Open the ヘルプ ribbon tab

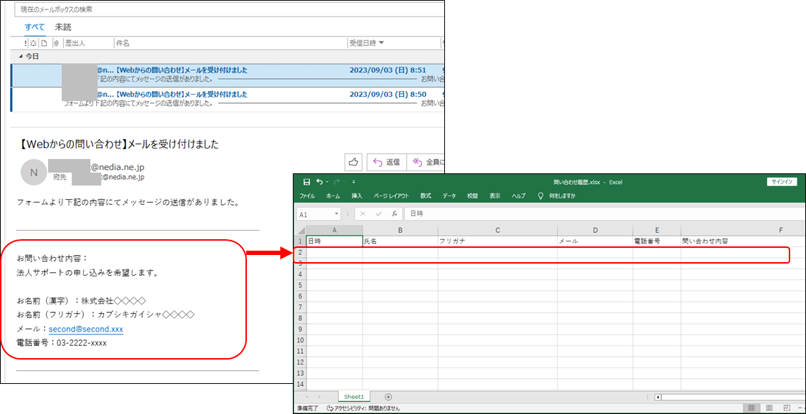pyautogui.click(x=519, y=196)
